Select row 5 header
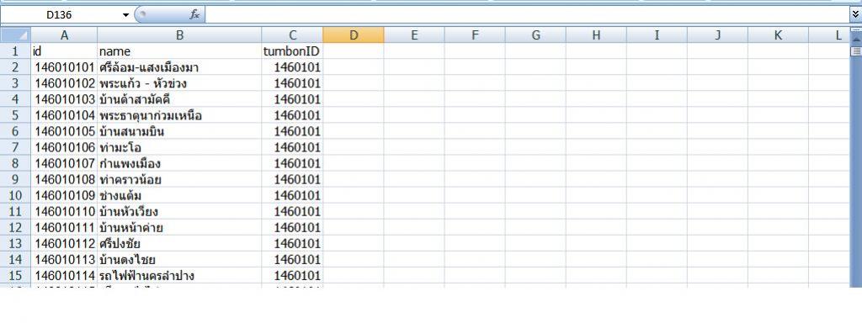This screenshot has width=862, height=323. pos(15,115)
